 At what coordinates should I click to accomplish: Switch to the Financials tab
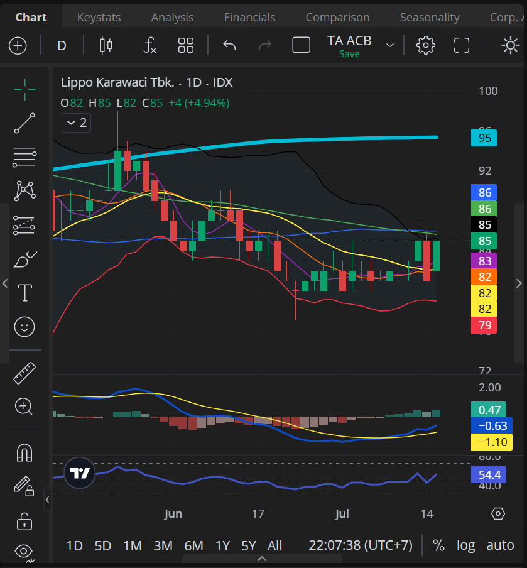pyautogui.click(x=249, y=17)
